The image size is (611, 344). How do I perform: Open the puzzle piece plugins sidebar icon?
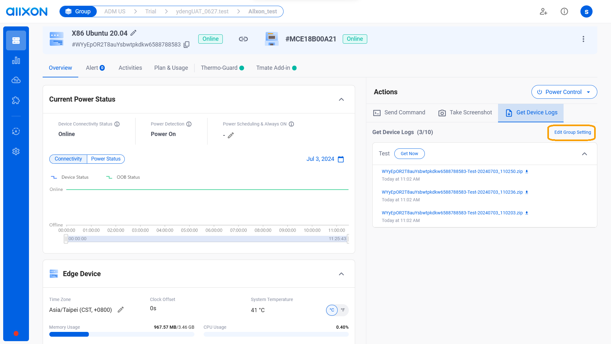pyautogui.click(x=16, y=100)
